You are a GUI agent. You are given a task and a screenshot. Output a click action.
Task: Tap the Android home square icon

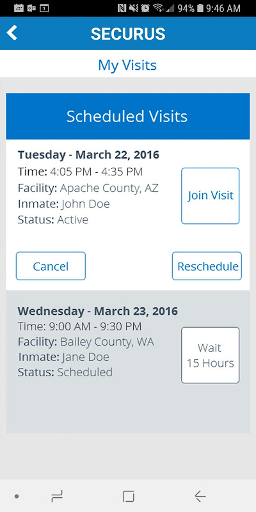129,497
